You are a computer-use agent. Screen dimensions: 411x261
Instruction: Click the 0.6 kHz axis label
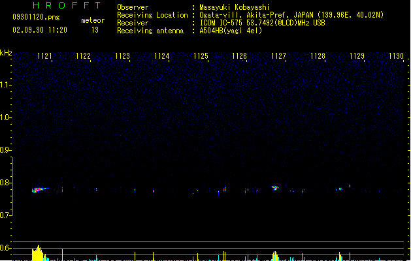(5, 248)
